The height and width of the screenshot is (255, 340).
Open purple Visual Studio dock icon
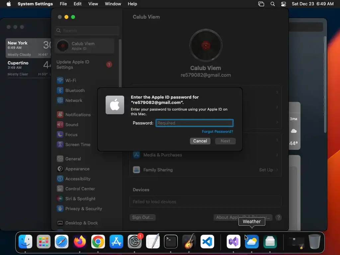point(233,241)
